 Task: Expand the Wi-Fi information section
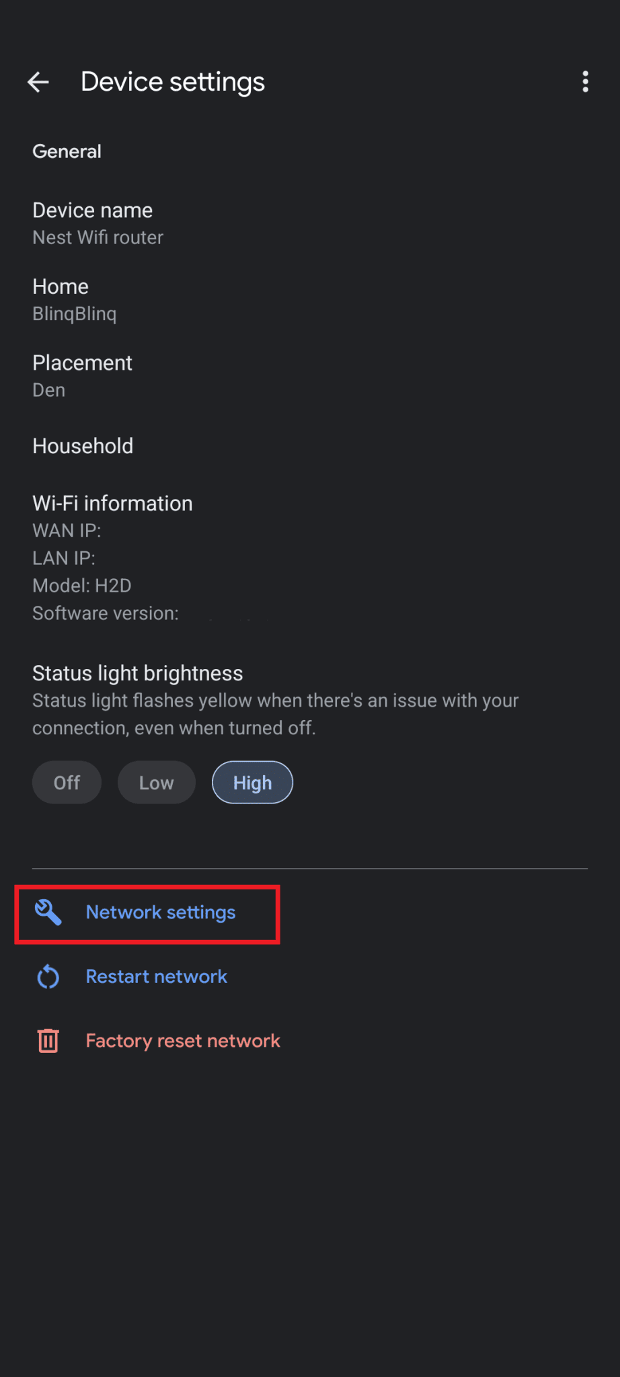point(112,503)
